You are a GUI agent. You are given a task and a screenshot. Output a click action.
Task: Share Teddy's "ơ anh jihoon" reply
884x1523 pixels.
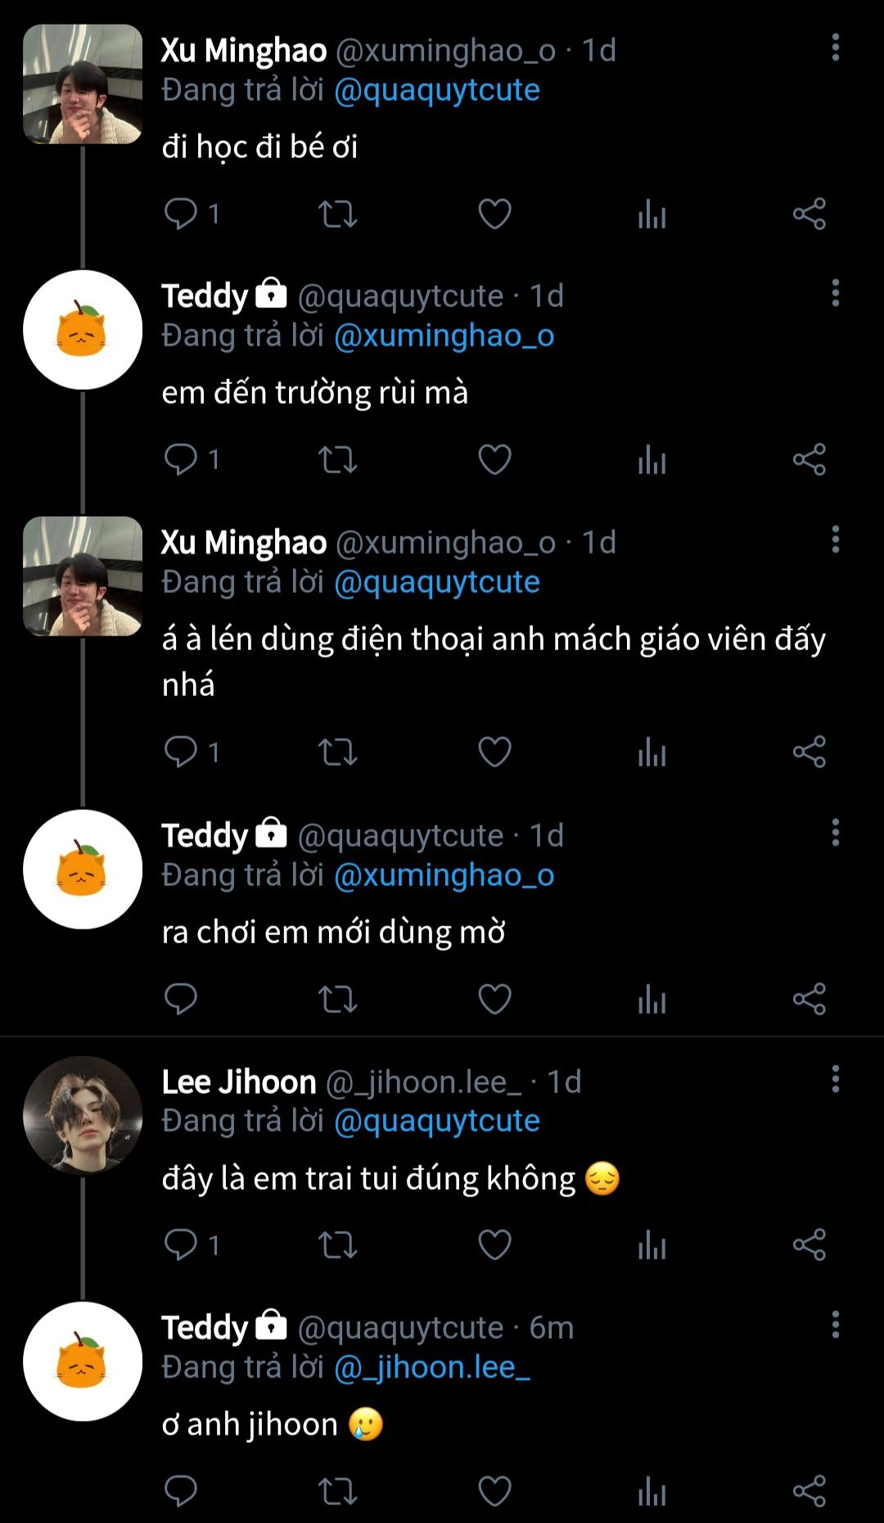809,1491
